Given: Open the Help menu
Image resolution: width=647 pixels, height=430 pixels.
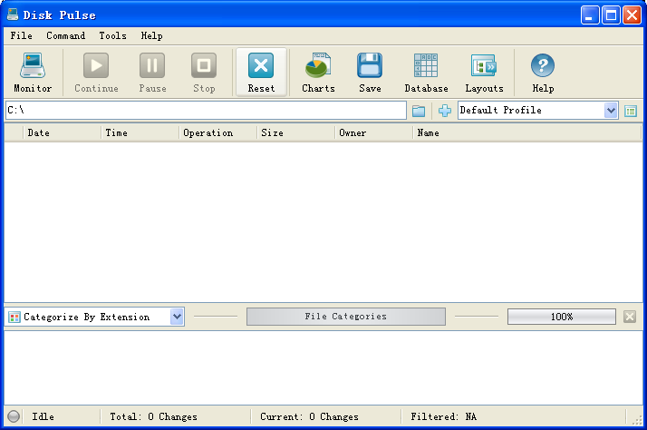Looking at the screenshot, I should [151, 35].
